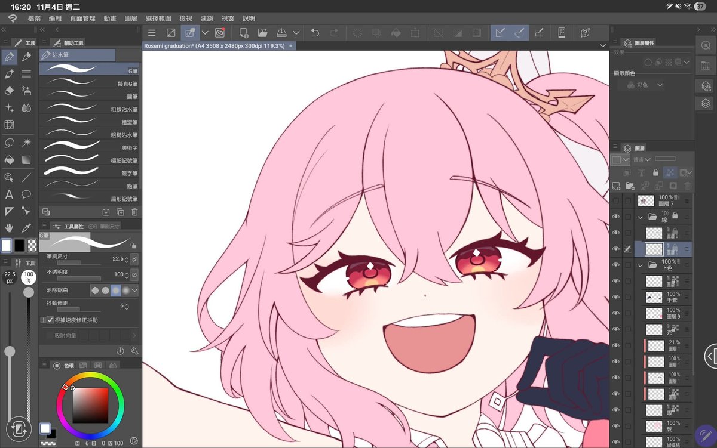Select the Airbrush spray tool
Viewport: 717px width, 448px height.
[x=26, y=91]
